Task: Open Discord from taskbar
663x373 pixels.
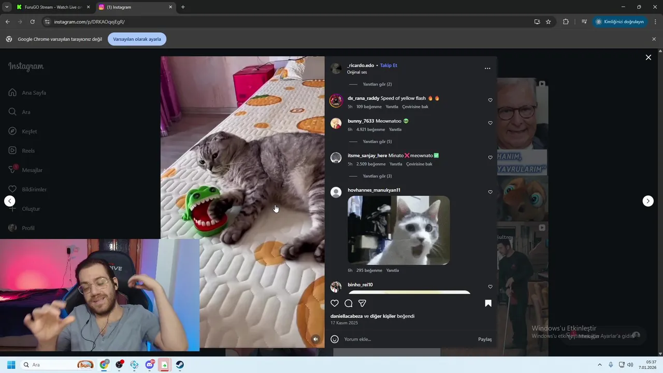Action: (x=150, y=365)
